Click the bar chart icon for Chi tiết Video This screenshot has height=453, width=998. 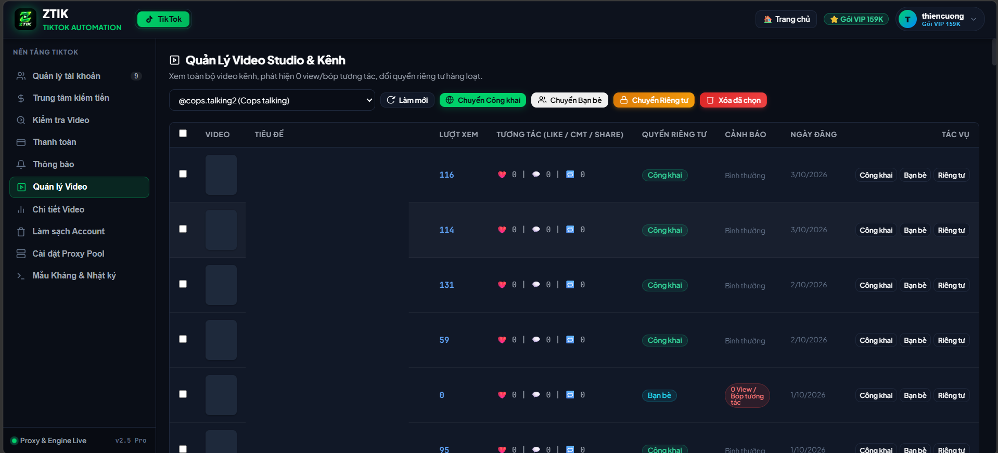(x=21, y=209)
